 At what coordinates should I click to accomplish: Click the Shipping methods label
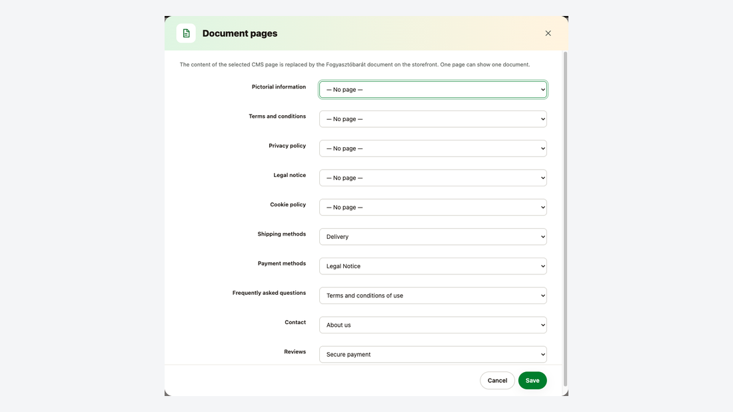click(281, 234)
